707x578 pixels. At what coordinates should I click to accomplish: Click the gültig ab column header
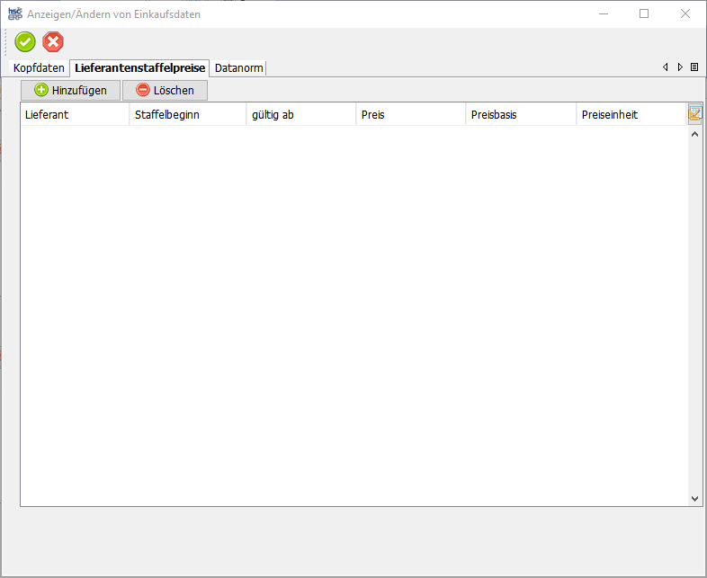coord(300,115)
